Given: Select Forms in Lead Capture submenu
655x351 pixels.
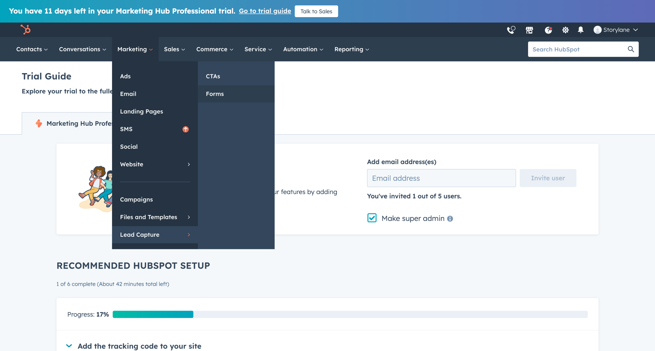Looking at the screenshot, I should 236,94.
